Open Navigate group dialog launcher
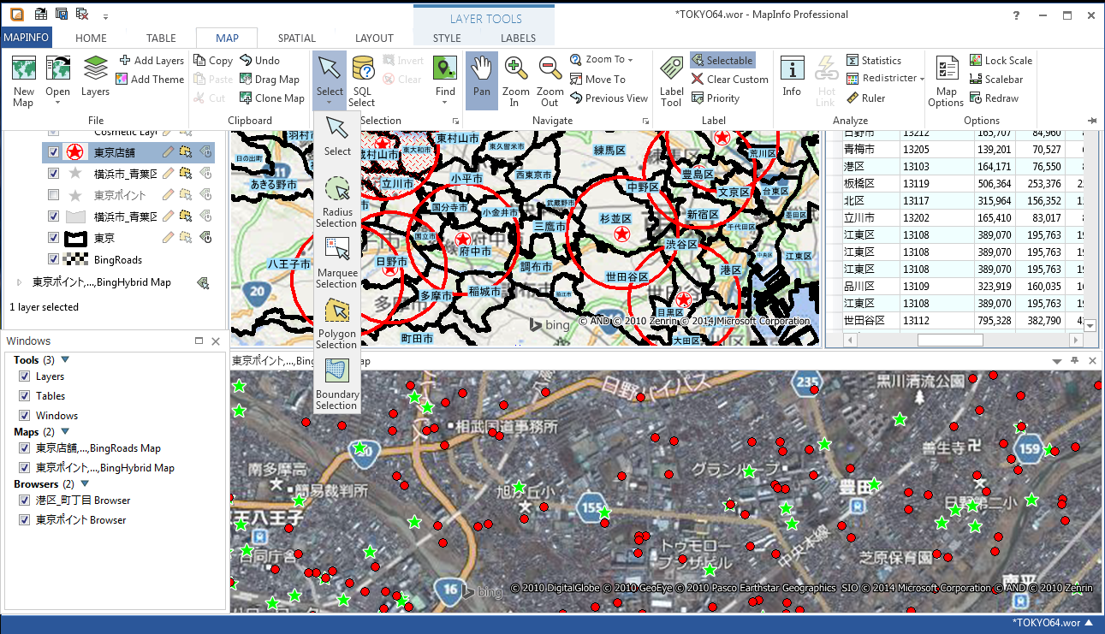1105x634 pixels. [x=646, y=121]
